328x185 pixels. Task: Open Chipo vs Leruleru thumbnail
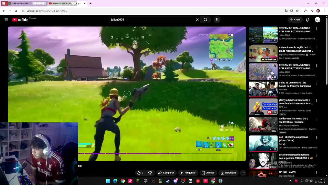263,89
